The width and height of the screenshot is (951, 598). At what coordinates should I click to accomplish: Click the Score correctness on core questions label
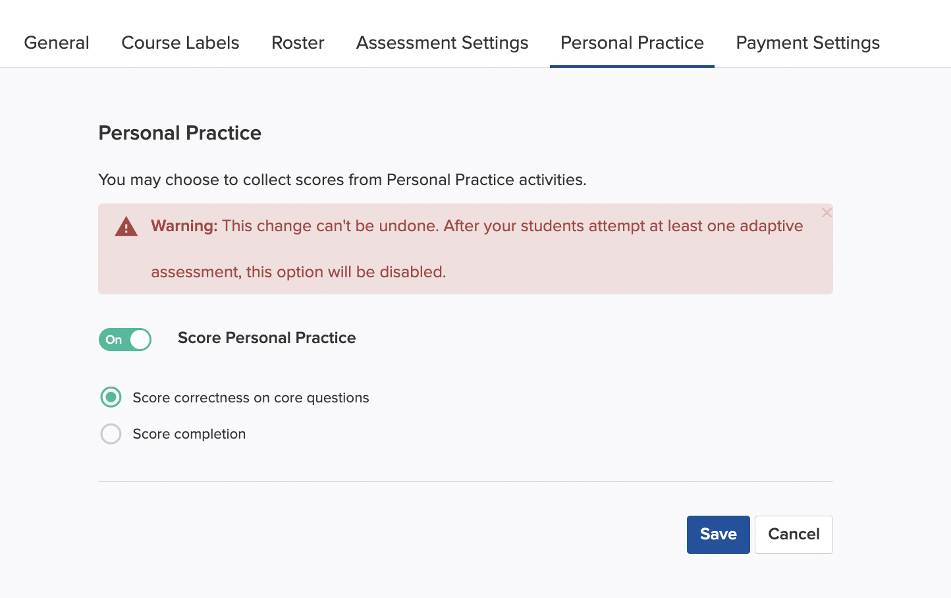pyautogui.click(x=251, y=398)
